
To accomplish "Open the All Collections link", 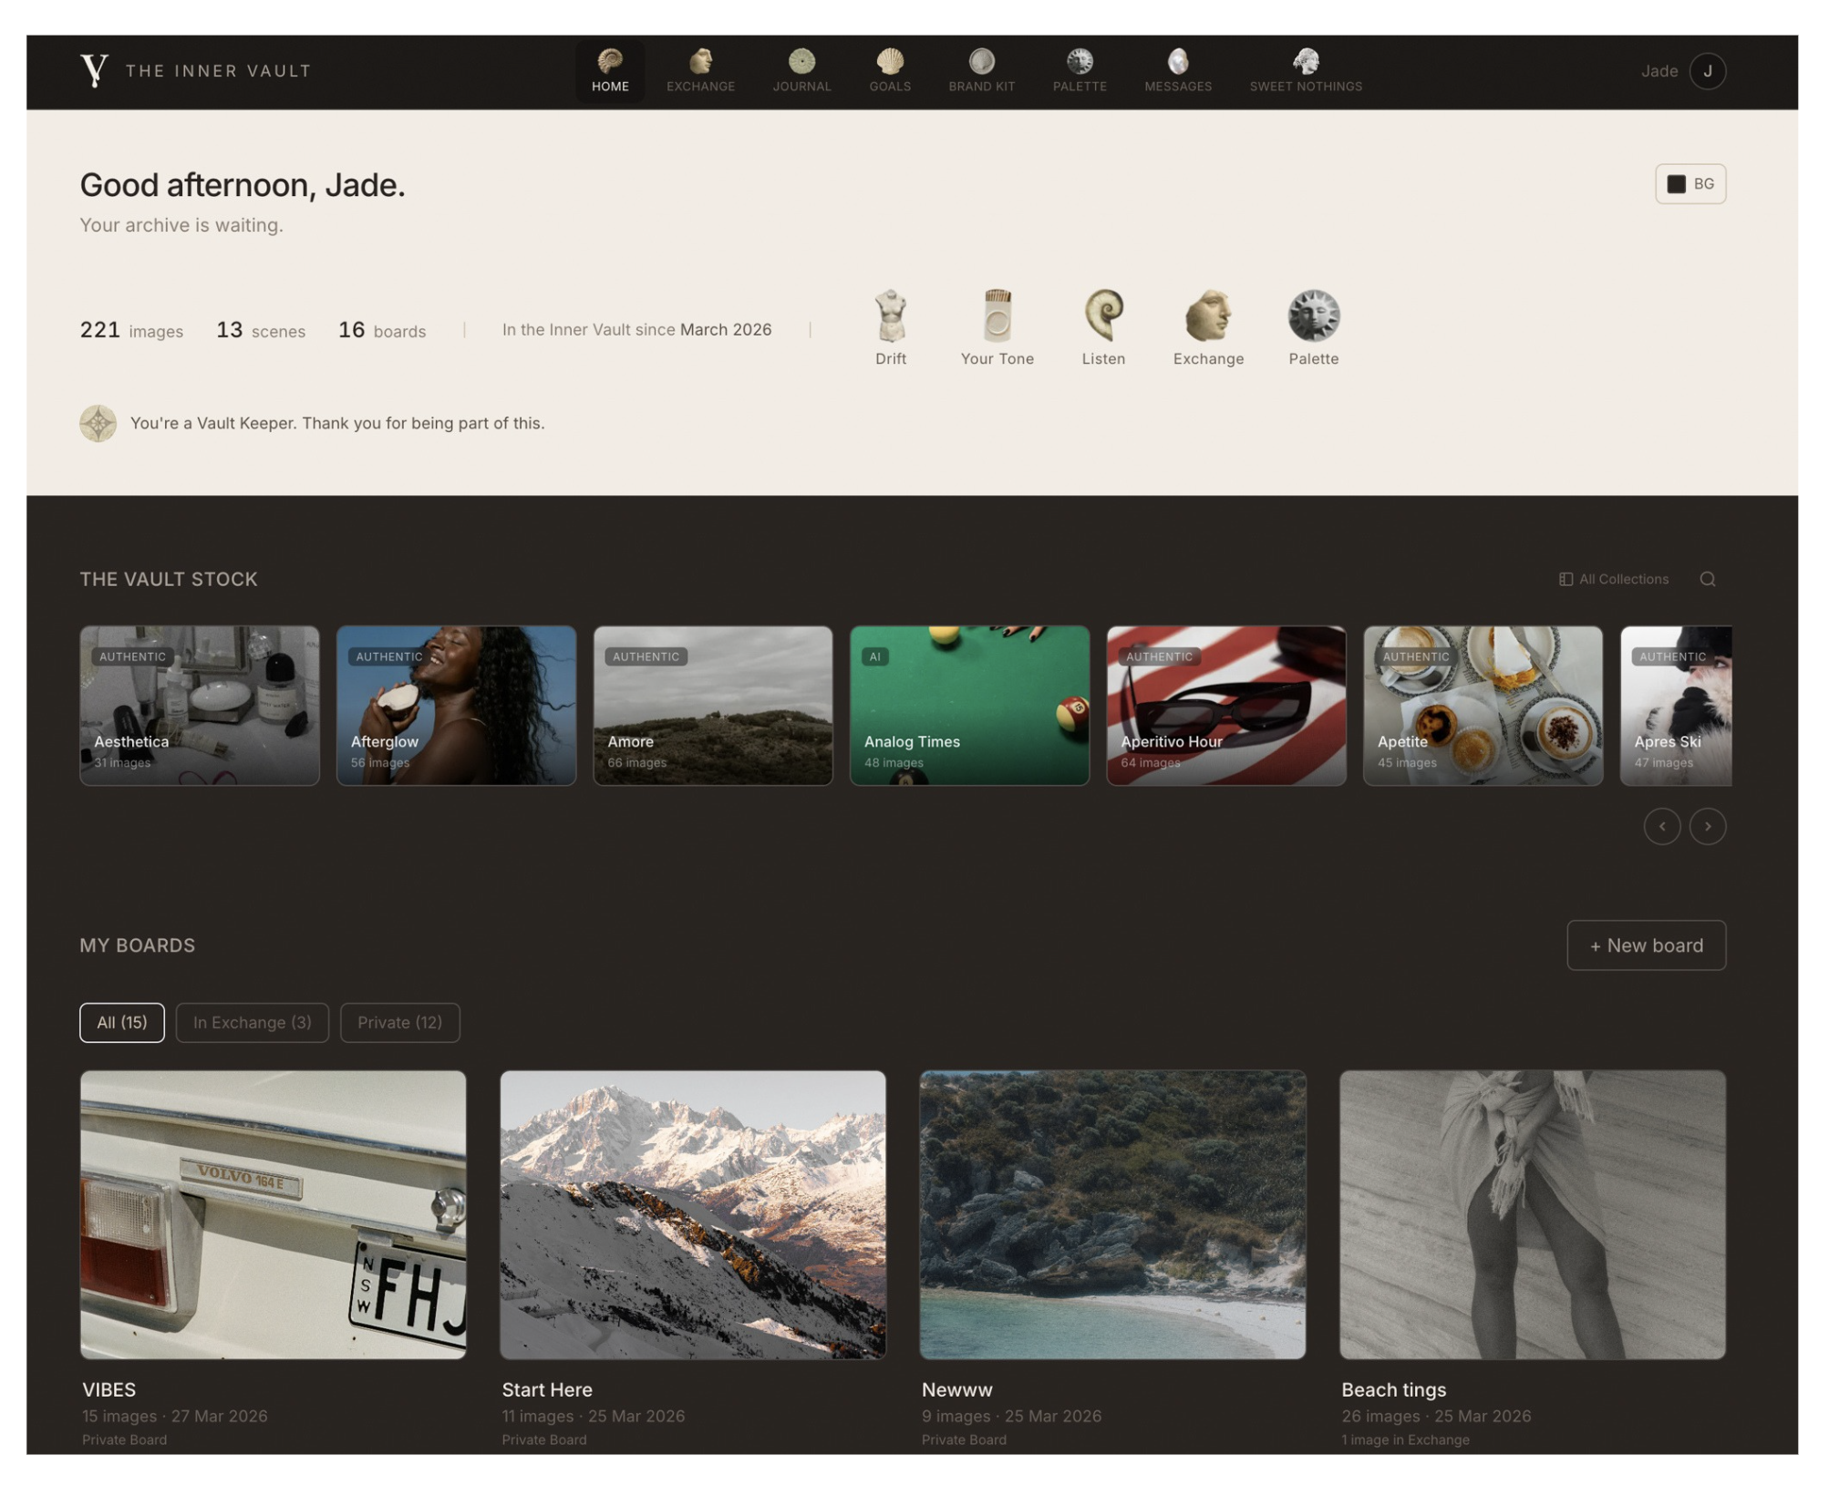I will 1614,580.
